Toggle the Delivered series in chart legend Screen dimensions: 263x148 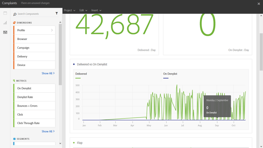81,74
